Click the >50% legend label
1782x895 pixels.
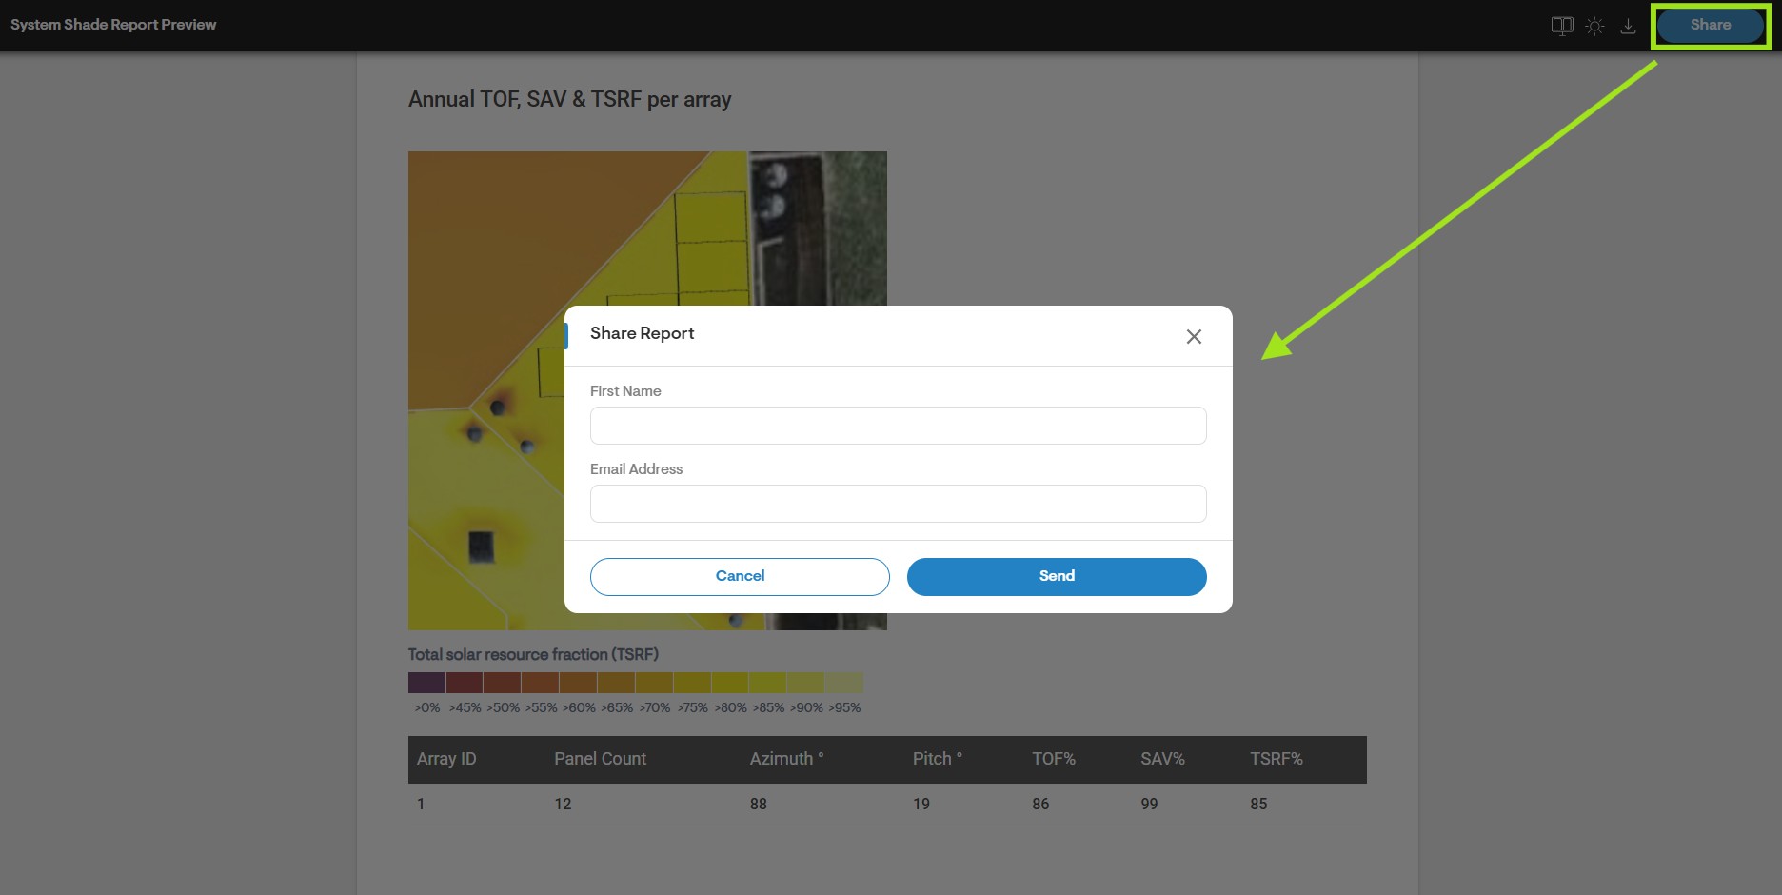point(503,707)
